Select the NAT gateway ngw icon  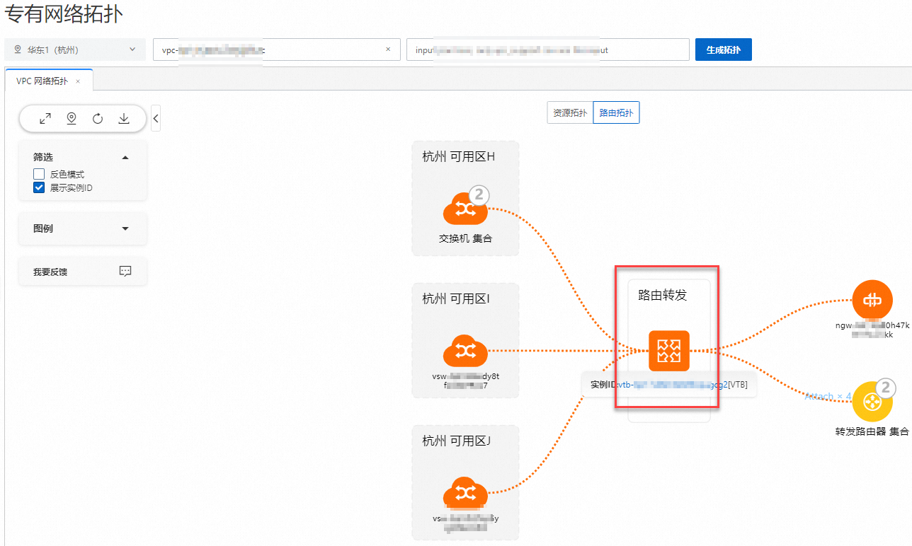click(872, 300)
